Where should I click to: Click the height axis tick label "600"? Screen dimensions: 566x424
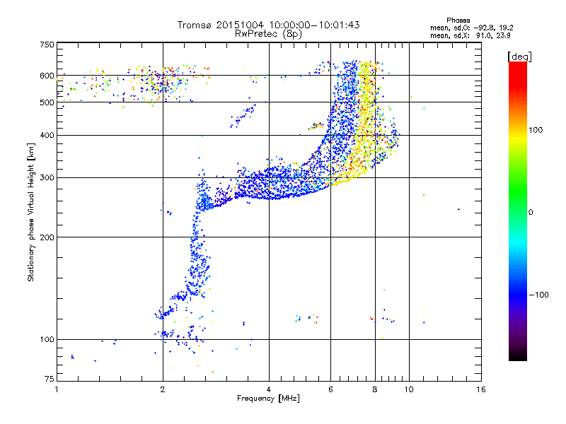tap(47, 76)
